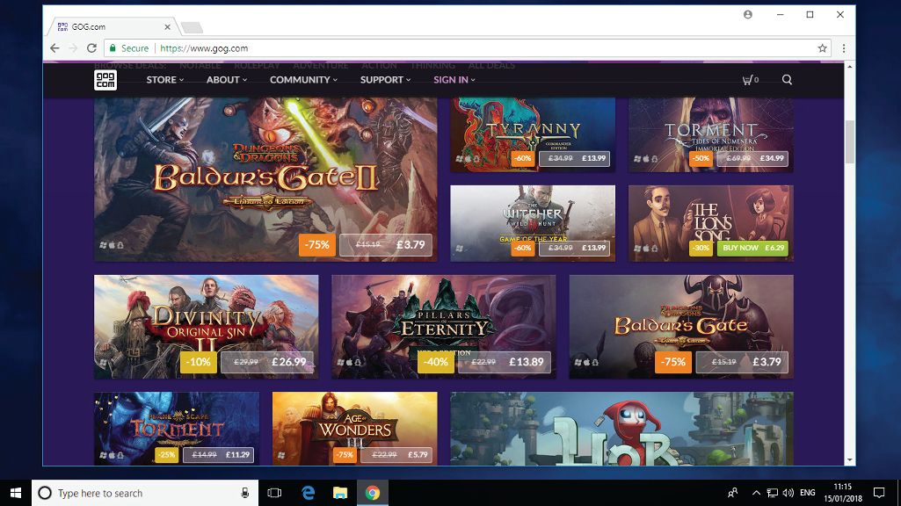Click the bookmark star icon
Image resolution: width=901 pixels, height=506 pixels.
coord(821,48)
